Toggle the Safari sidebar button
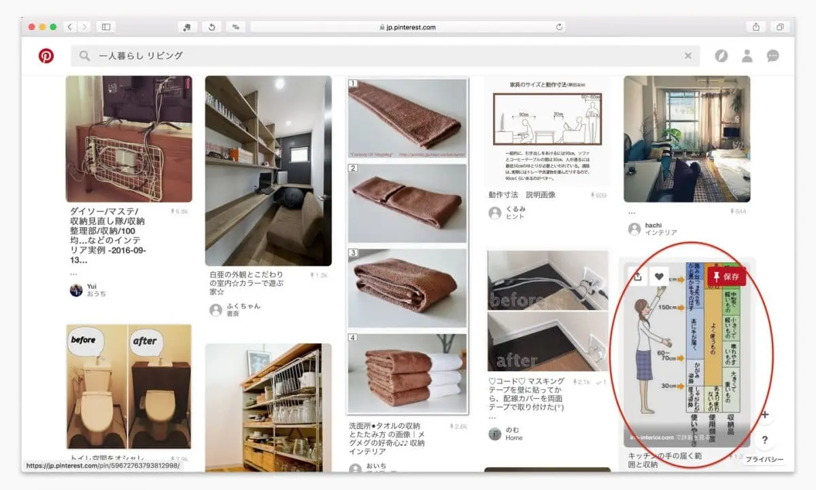The image size is (816, 490). [x=105, y=27]
